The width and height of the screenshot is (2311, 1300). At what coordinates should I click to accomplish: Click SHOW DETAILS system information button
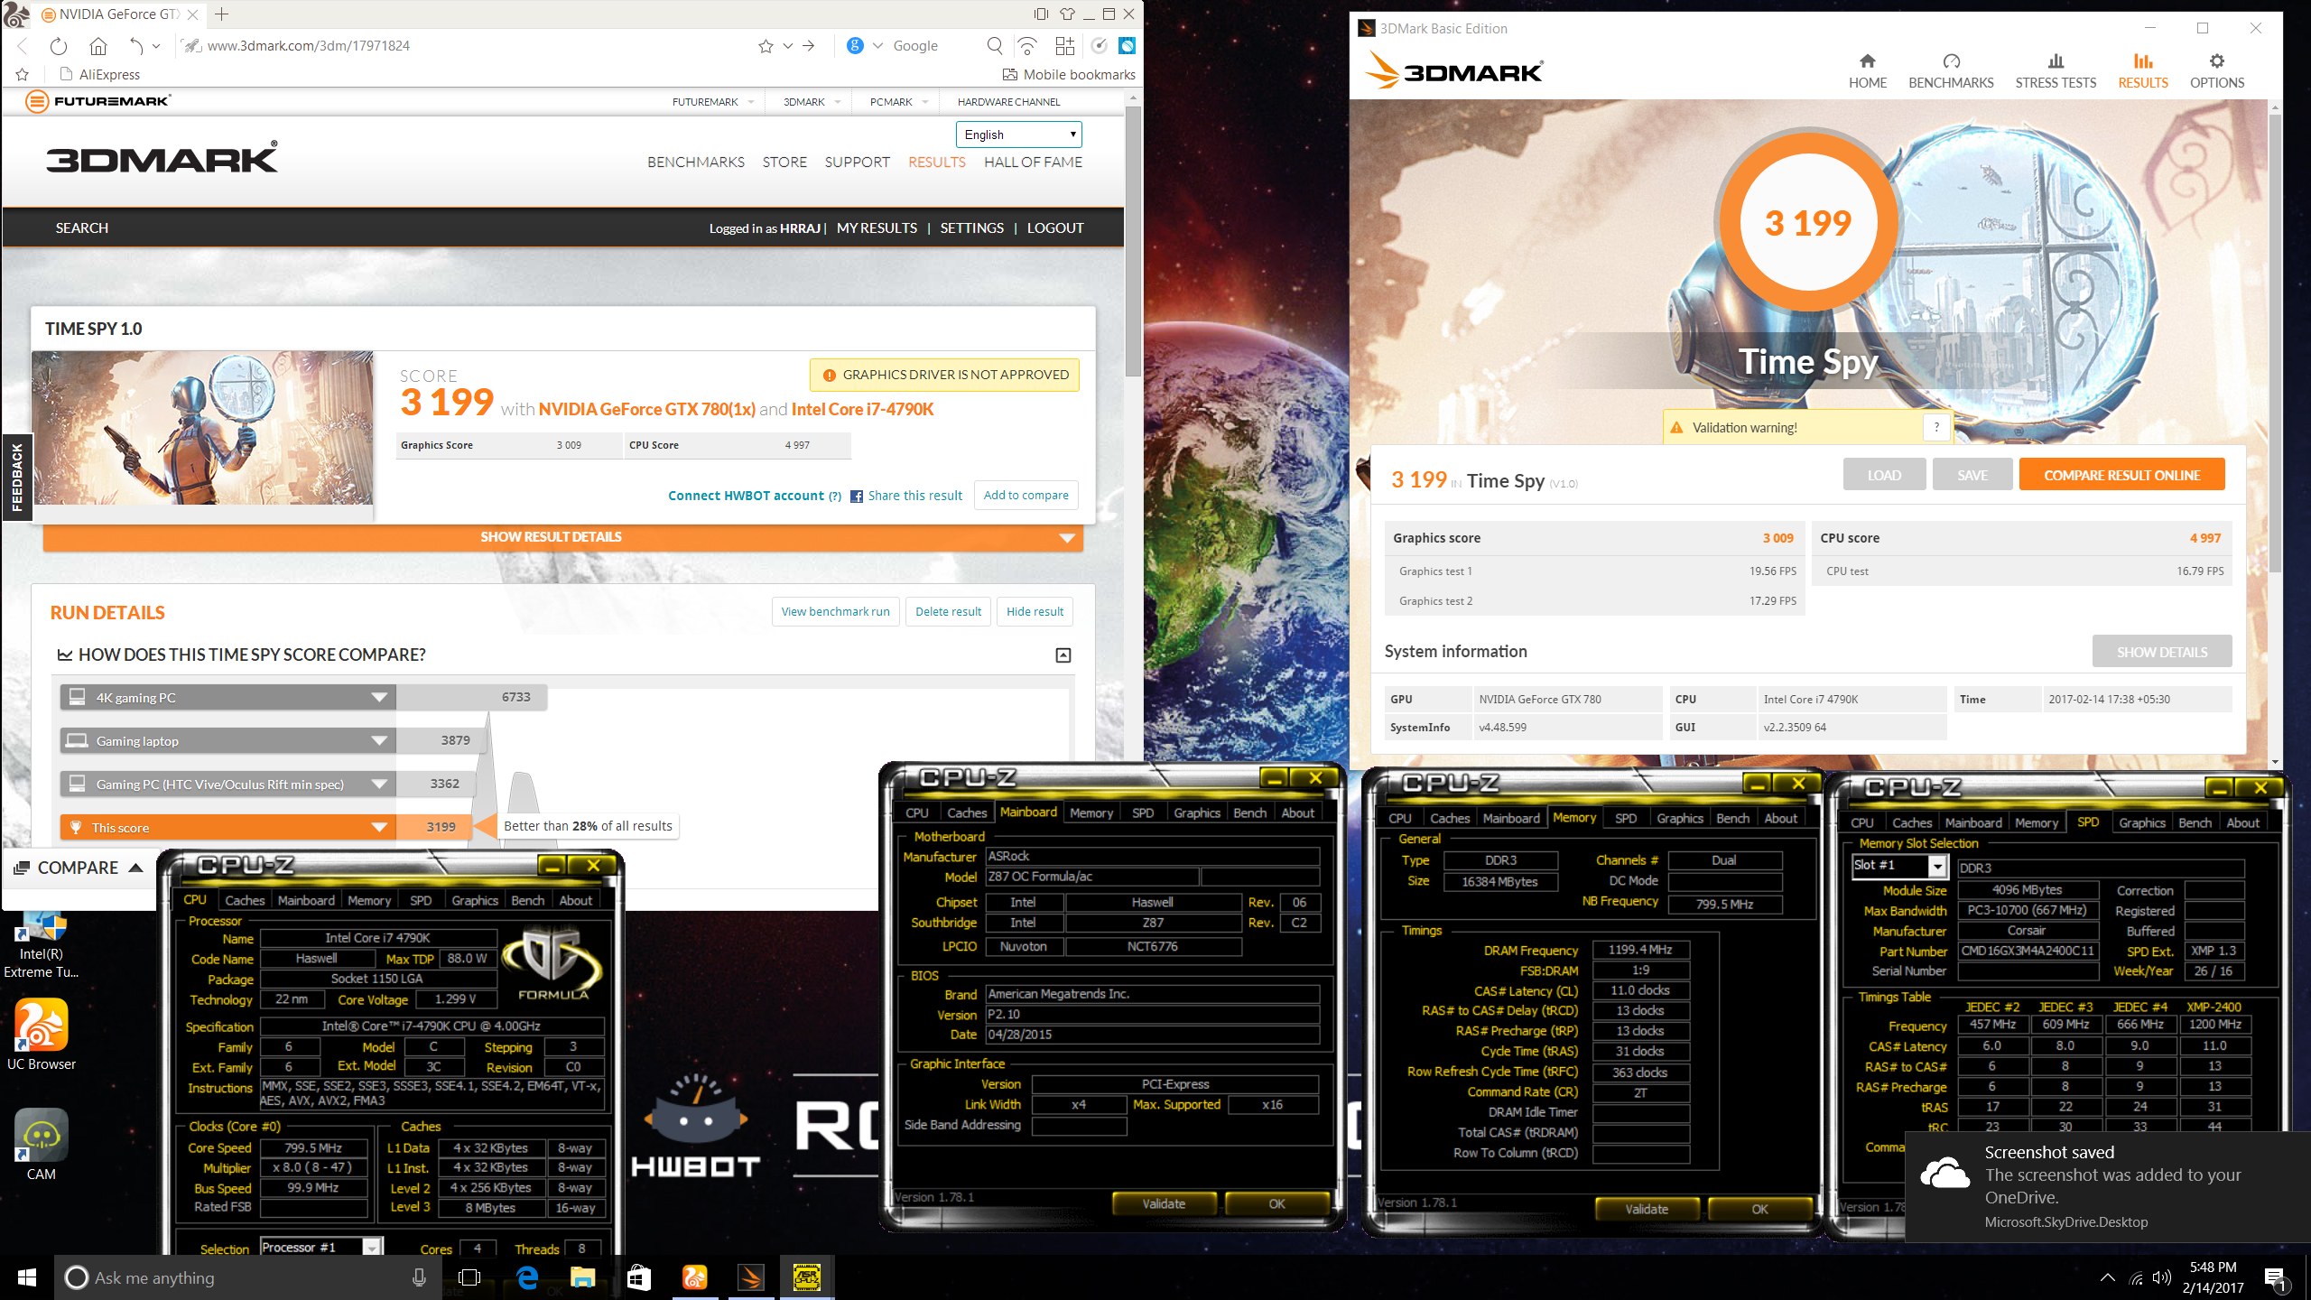(x=2162, y=652)
